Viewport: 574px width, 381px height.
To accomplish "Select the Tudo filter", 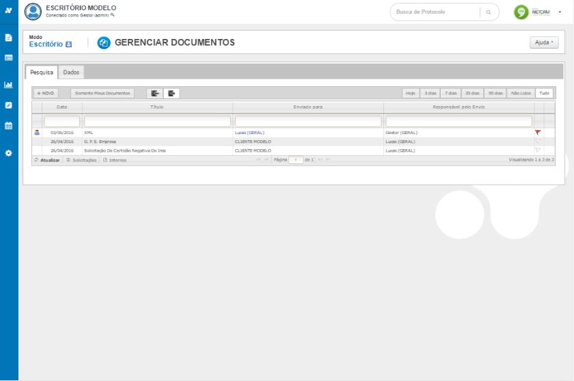I will [x=545, y=94].
